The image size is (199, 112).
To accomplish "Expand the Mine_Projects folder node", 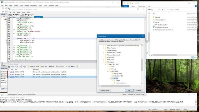I will click(104, 48).
